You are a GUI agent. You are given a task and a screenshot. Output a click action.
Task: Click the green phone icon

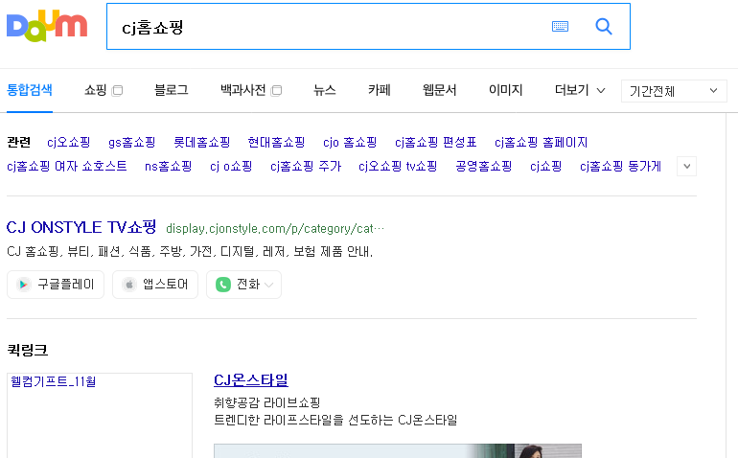pos(223,285)
